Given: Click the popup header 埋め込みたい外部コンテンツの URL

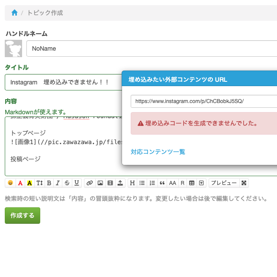Looking at the screenshot, I should (178, 80).
